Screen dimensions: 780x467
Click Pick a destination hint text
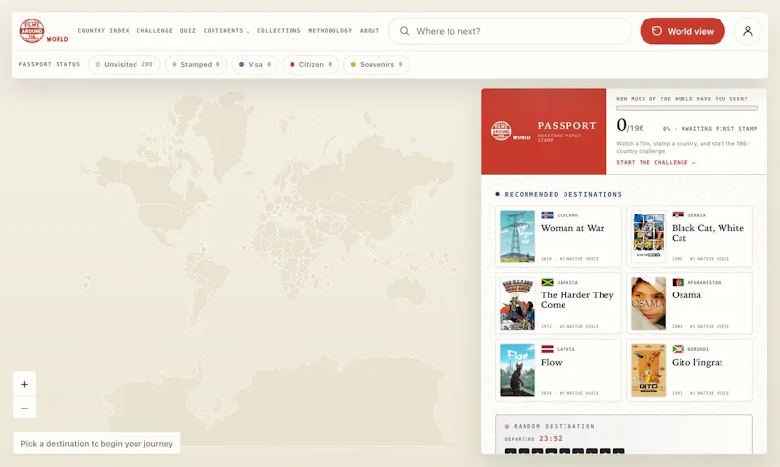tap(97, 444)
